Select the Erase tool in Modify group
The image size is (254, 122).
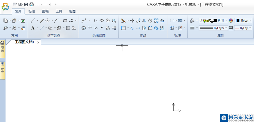click(123, 21)
